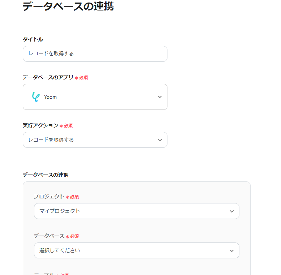Select the Yoom app name text
The width and height of the screenshot is (281, 275).
coord(50,97)
